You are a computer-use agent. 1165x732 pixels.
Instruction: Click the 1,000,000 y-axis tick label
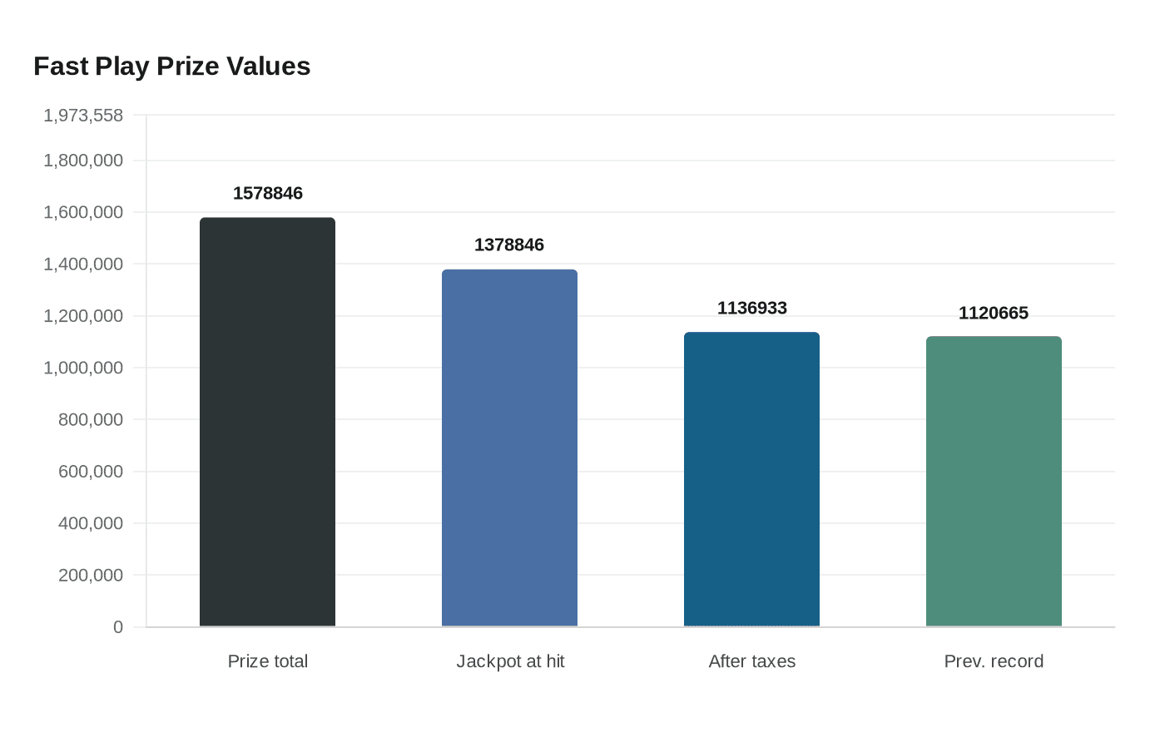(83, 368)
